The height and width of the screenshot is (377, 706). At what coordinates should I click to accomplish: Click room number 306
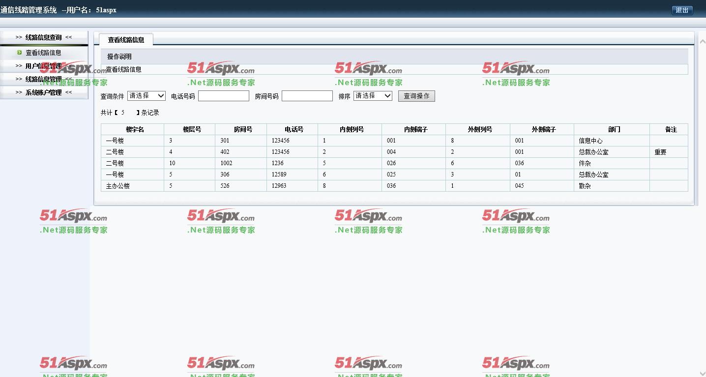click(225, 174)
